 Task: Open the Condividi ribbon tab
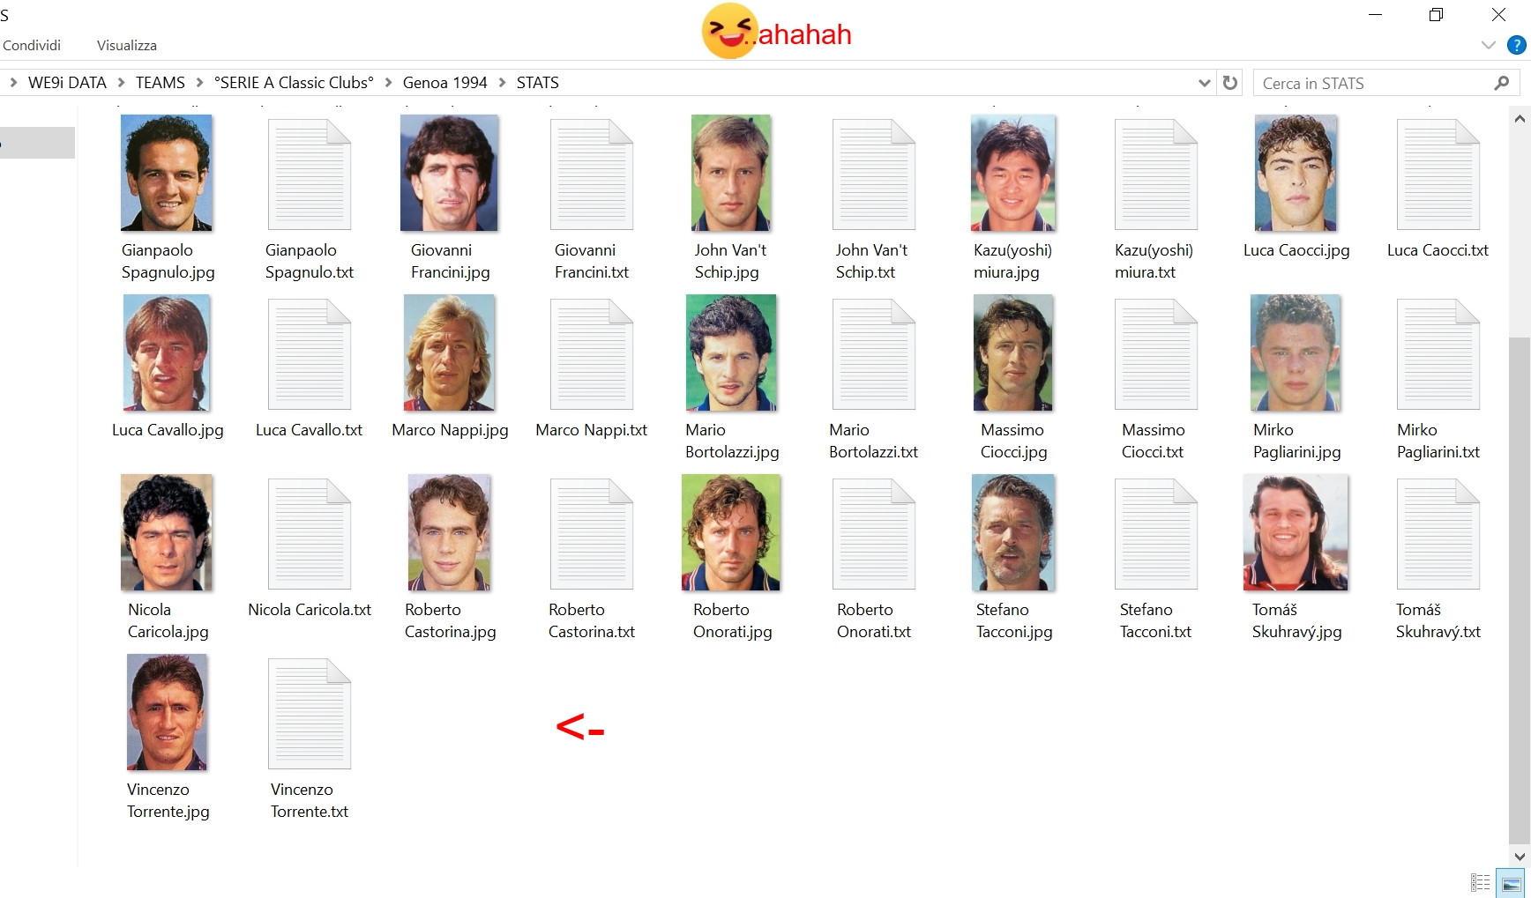tap(32, 45)
